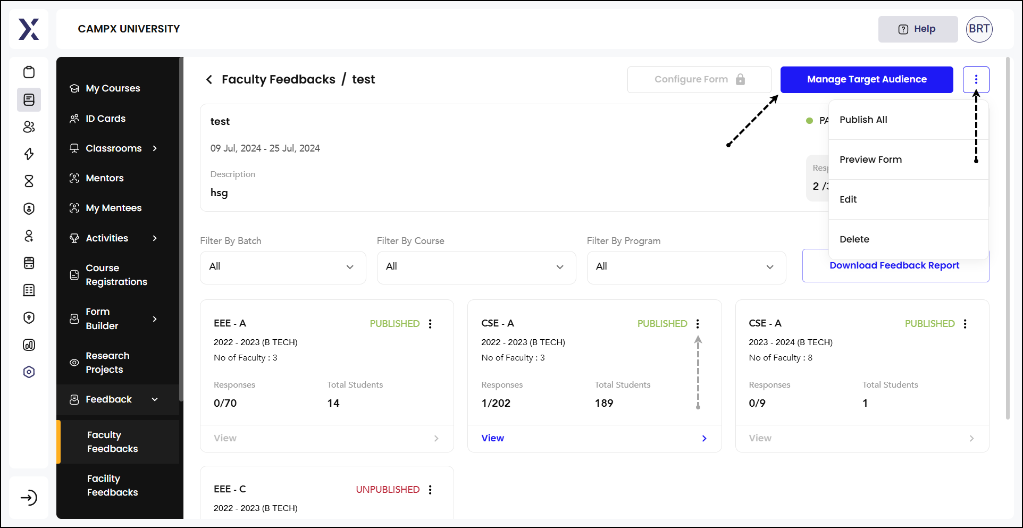Click the Help button
1023x528 pixels.
(918, 29)
